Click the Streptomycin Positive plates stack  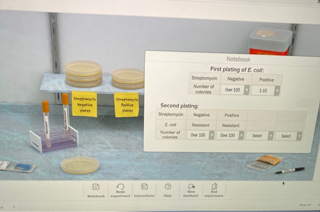click(x=128, y=78)
